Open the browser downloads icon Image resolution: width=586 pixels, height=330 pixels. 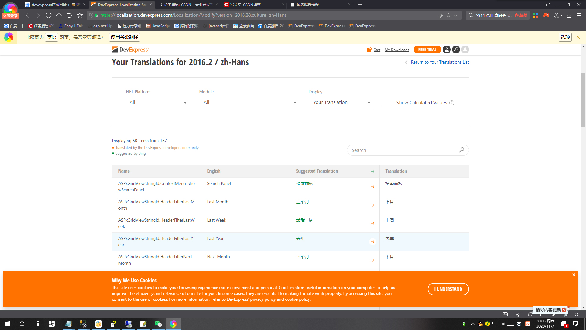(569, 15)
